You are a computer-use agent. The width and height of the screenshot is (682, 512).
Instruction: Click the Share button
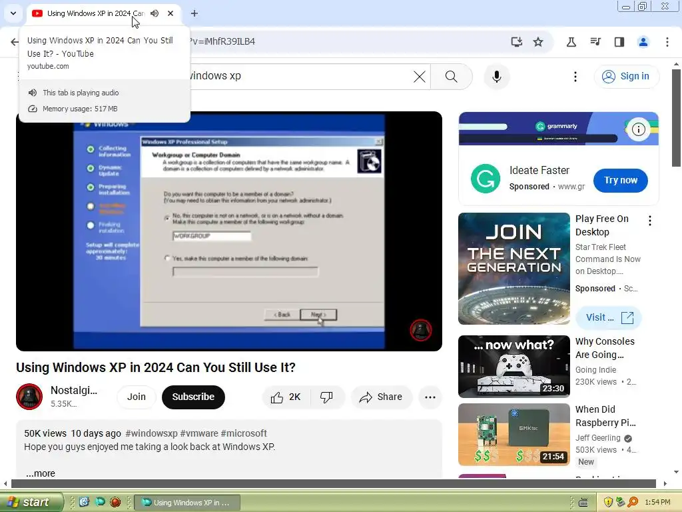click(381, 397)
